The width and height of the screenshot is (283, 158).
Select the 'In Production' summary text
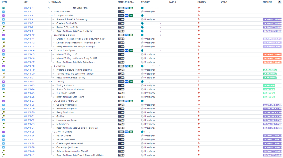63,124
